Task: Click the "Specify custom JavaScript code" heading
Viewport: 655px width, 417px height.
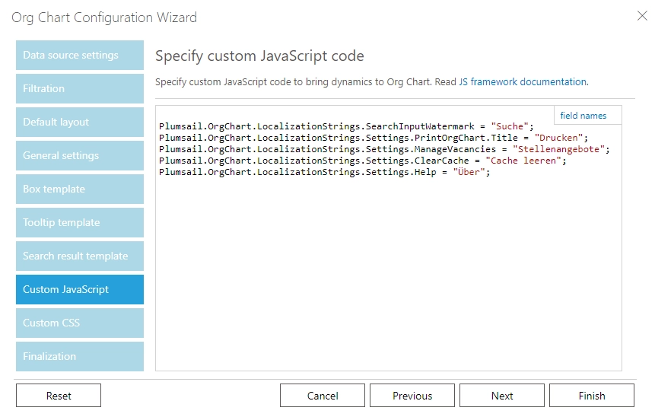Action: [259, 56]
